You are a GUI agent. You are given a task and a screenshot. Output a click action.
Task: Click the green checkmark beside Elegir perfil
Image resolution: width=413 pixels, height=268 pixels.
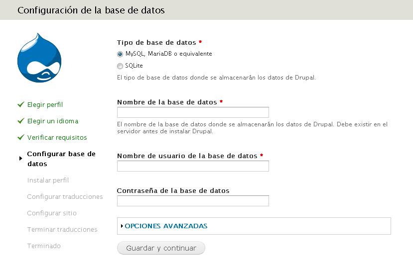(x=21, y=105)
